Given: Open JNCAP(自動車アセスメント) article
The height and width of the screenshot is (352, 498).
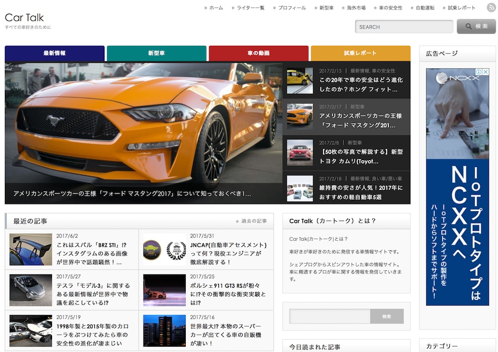Looking at the screenshot, I should 229,254.
